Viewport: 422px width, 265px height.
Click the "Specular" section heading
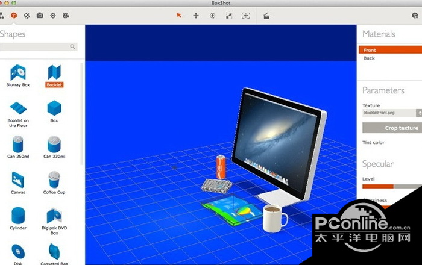click(378, 164)
